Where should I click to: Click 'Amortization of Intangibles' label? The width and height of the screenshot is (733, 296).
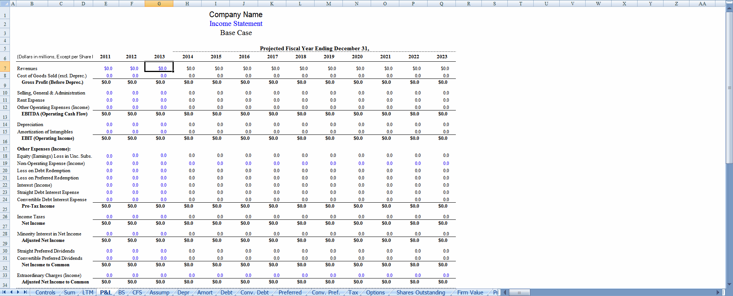[x=45, y=132]
